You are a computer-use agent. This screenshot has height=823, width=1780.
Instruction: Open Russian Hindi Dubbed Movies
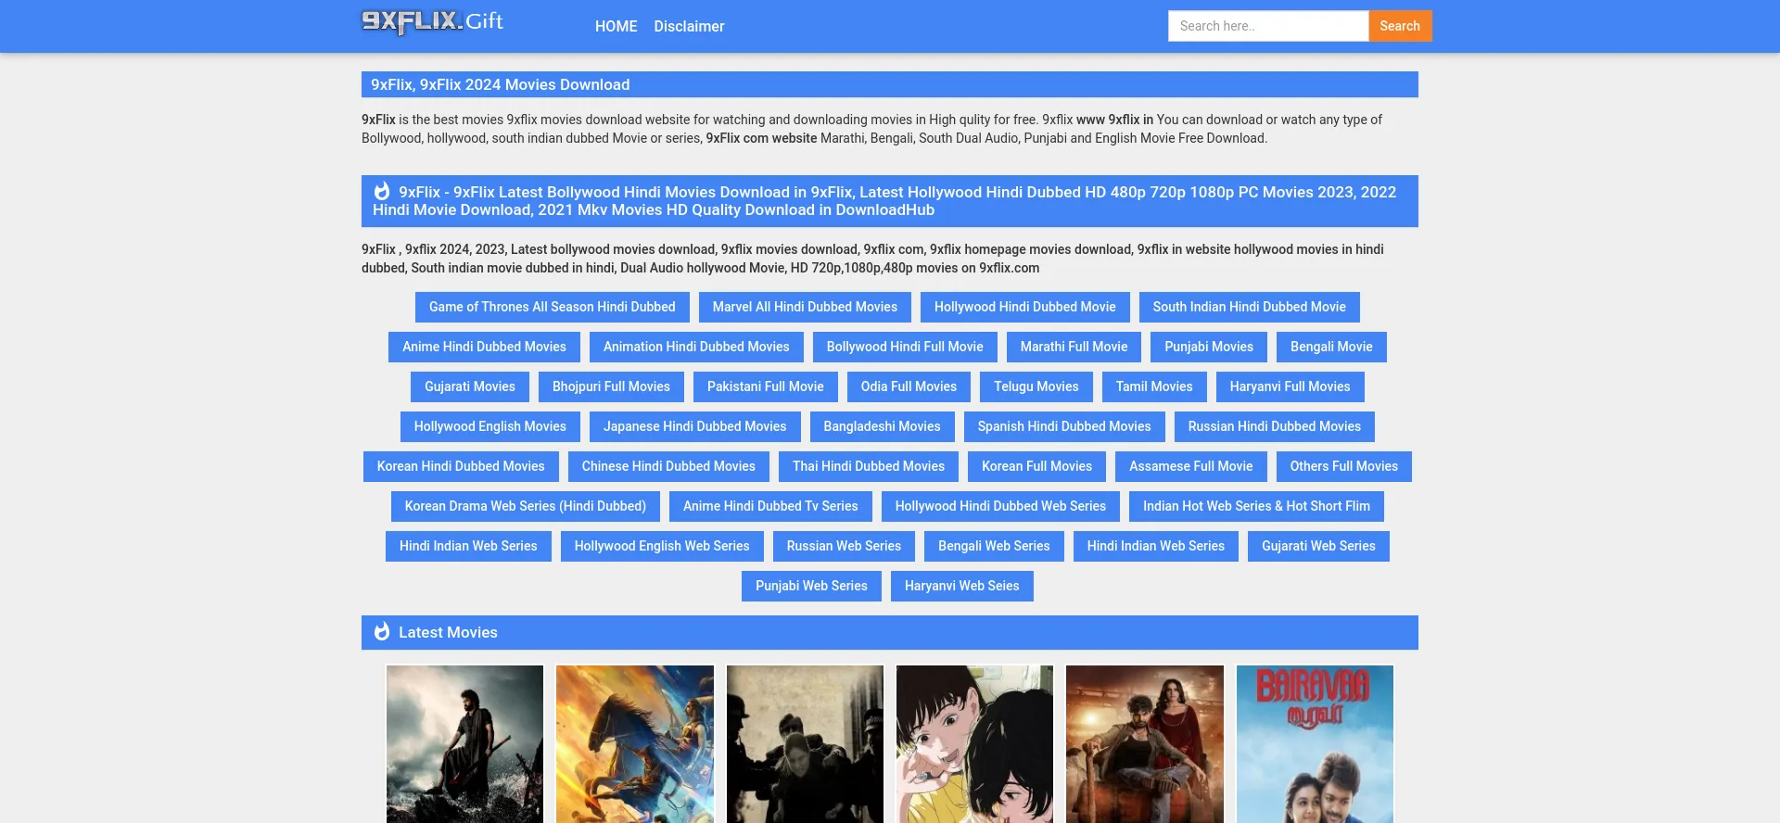click(1275, 426)
